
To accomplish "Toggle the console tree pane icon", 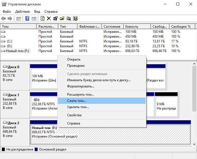I will pos(19,19).
